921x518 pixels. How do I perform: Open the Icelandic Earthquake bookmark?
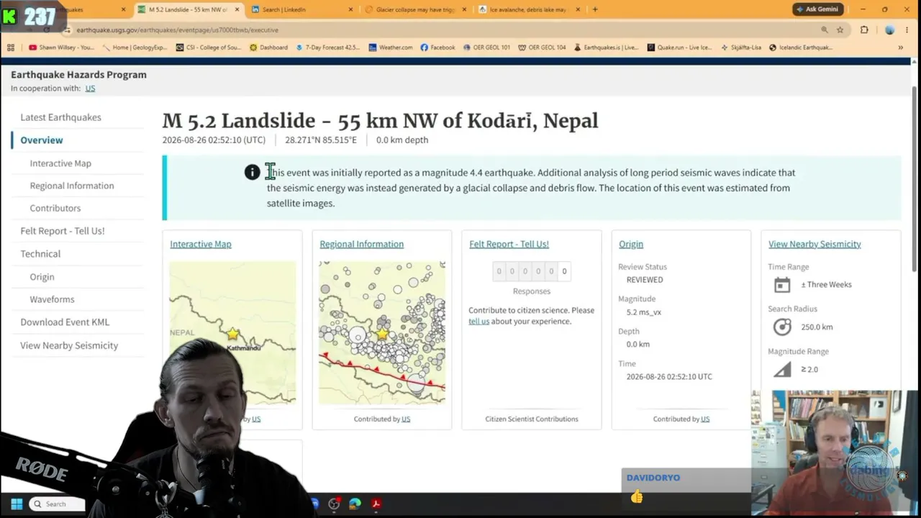tap(801, 47)
